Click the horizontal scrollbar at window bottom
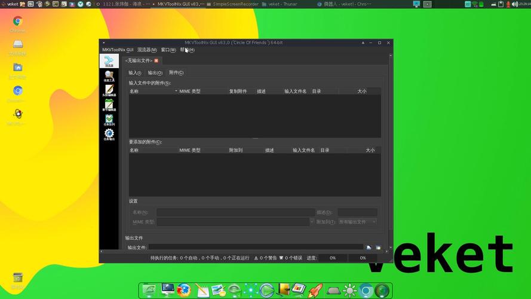This screenshot has width=531, height=299. coord(244,252)
